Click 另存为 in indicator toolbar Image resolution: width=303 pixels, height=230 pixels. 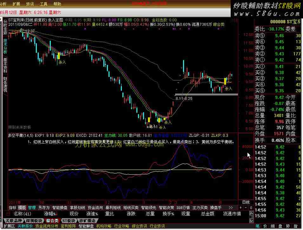pyautogui.click(x=44, y=207)
